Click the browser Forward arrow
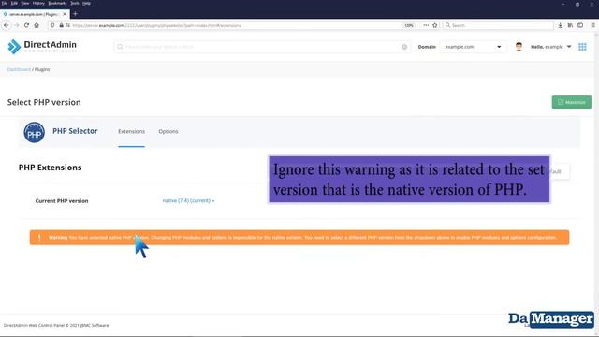Viewport: 599px width, 337px height. point(17,25)
